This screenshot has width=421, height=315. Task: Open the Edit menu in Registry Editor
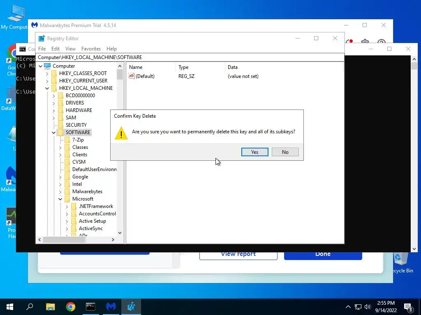pyautogui.click(x=56, y=49)
